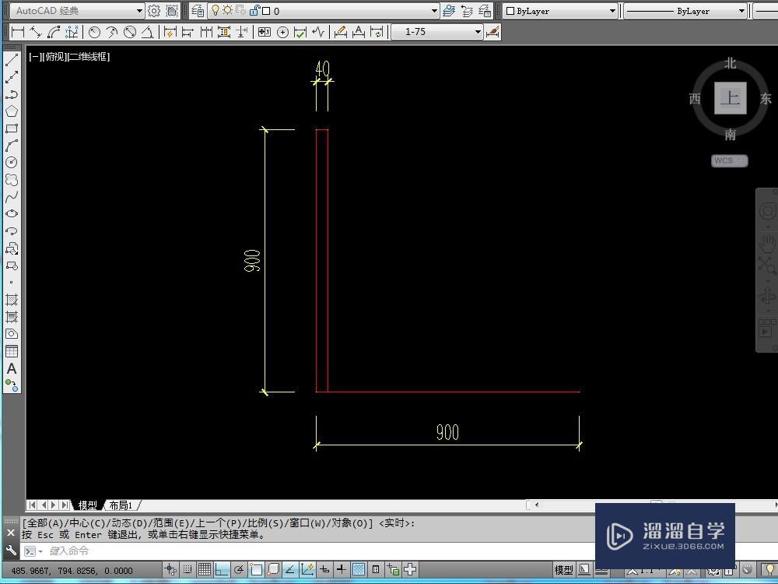Viewport: 778px width, 584px height.
Task: Select the Linear Dimension tool
Action: tap(18, 32)
